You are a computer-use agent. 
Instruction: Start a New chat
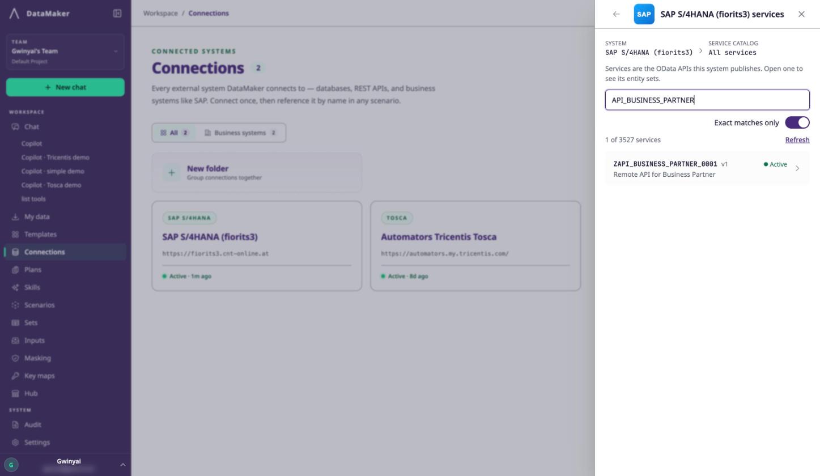click(65, 87)
